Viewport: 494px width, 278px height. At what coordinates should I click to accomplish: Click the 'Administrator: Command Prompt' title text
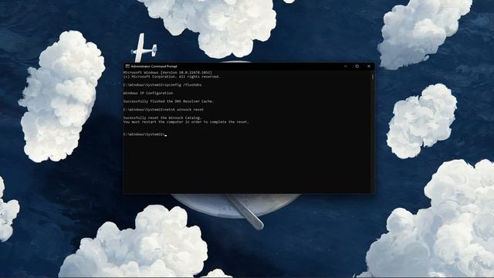coord(154,66)
